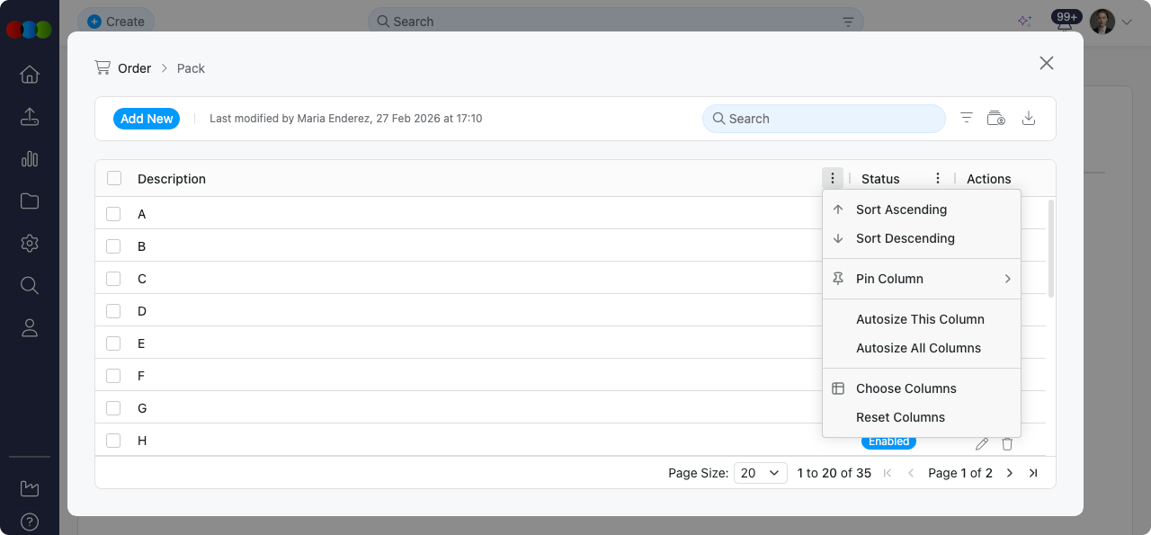Viewport: 1151px width, 535px height.
Task: Open the settings gear in the sidebar
Action: pos(29,243)
